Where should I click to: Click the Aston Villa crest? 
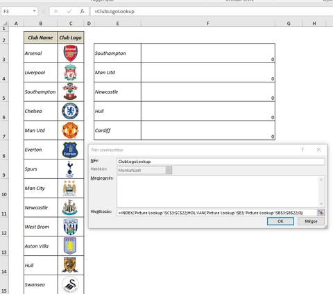click(x=70, y=245)
